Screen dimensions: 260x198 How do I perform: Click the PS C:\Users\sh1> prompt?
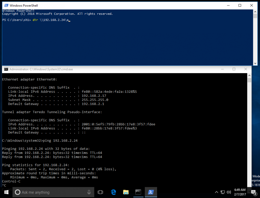(17, 20)
